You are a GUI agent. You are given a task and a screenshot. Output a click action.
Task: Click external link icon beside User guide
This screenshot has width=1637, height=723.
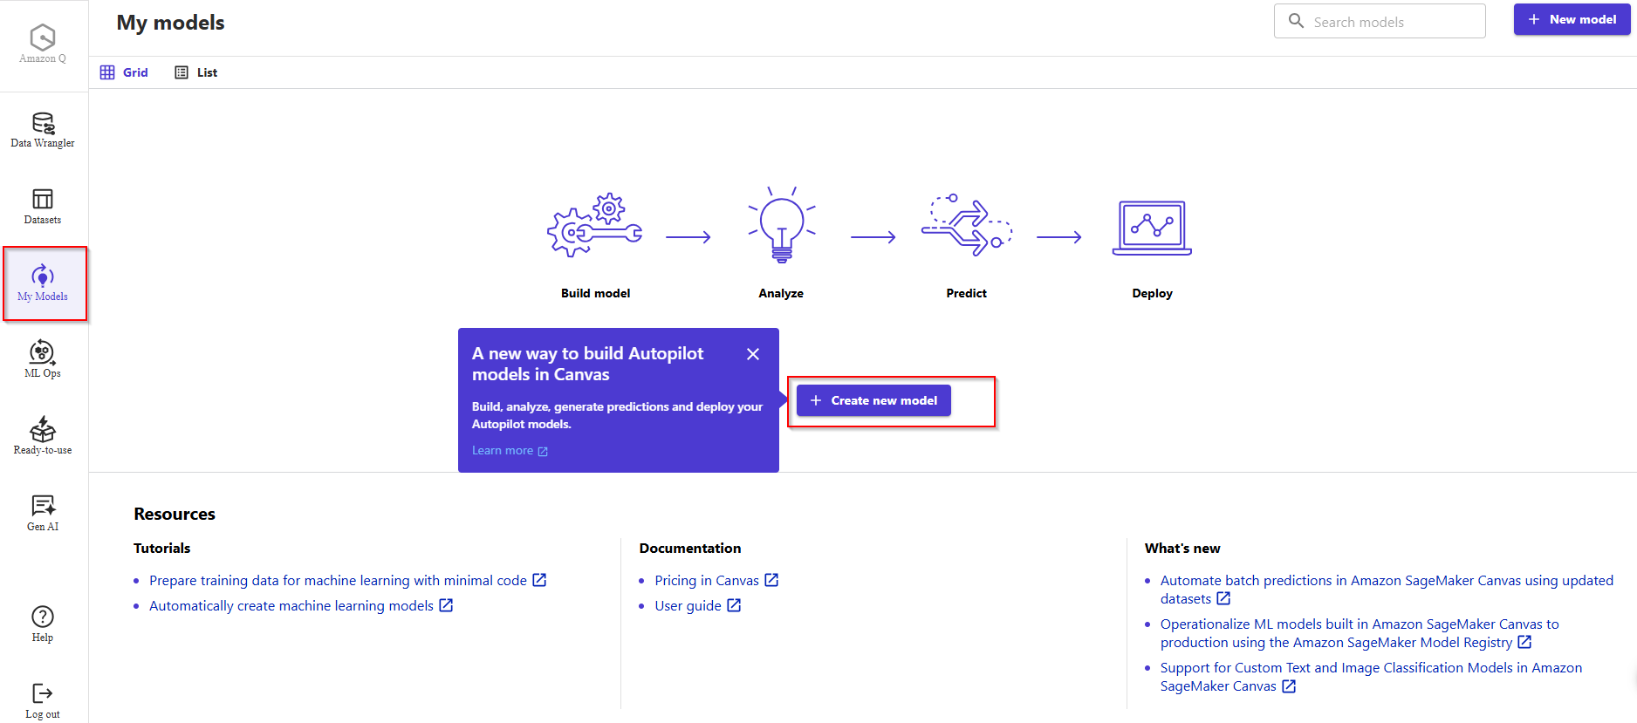(x=734, y=605)
